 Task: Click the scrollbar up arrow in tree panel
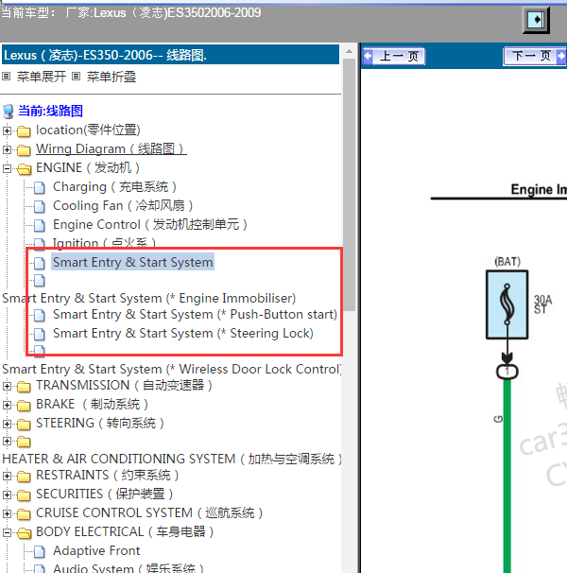(x=350, y=51)
